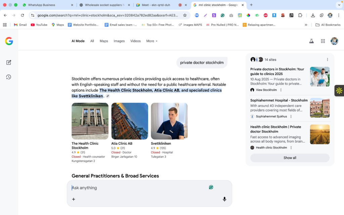
Task: Switch to All results tab
Action: 92,41
